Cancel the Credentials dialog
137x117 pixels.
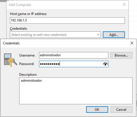pos(121,110)
